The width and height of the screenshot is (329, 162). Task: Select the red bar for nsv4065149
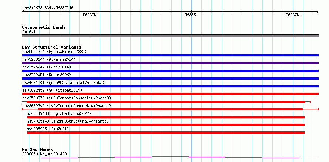click(166, 125)
